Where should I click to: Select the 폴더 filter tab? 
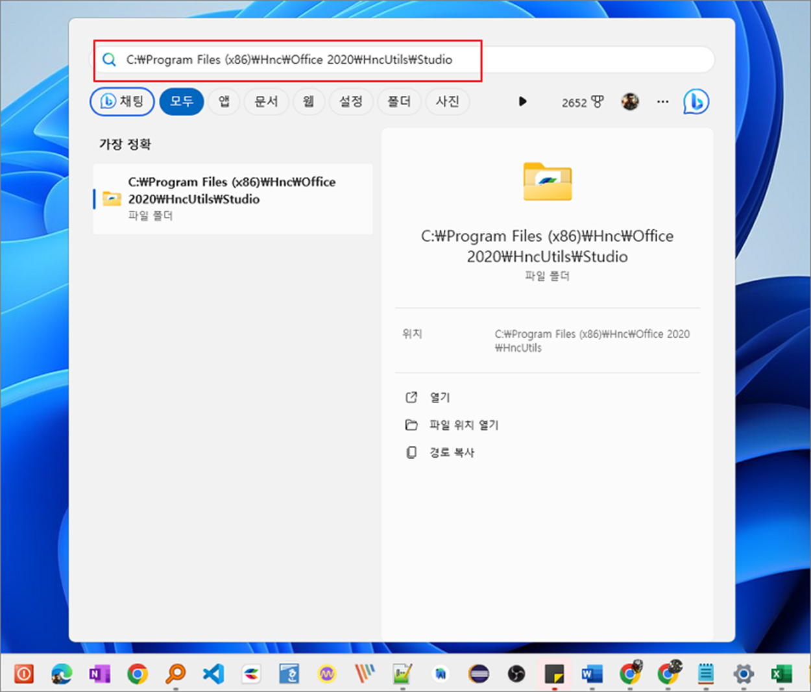coord(399,101)
